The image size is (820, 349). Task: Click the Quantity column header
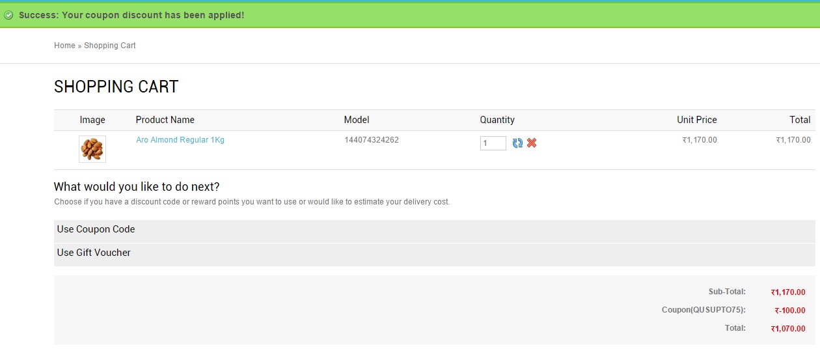click(x=497, y=120)
